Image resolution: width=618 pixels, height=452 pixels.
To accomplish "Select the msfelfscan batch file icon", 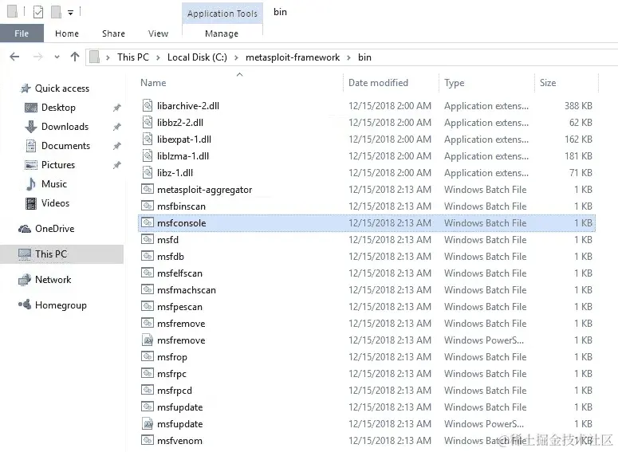I will [148, 273].
